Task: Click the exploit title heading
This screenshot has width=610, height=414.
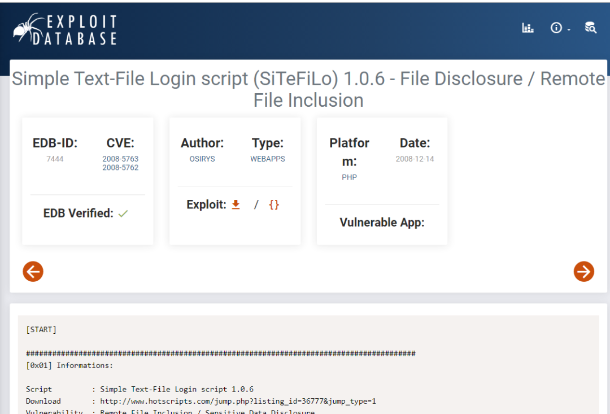Action: pyautogui.click(x=308, y=89)
